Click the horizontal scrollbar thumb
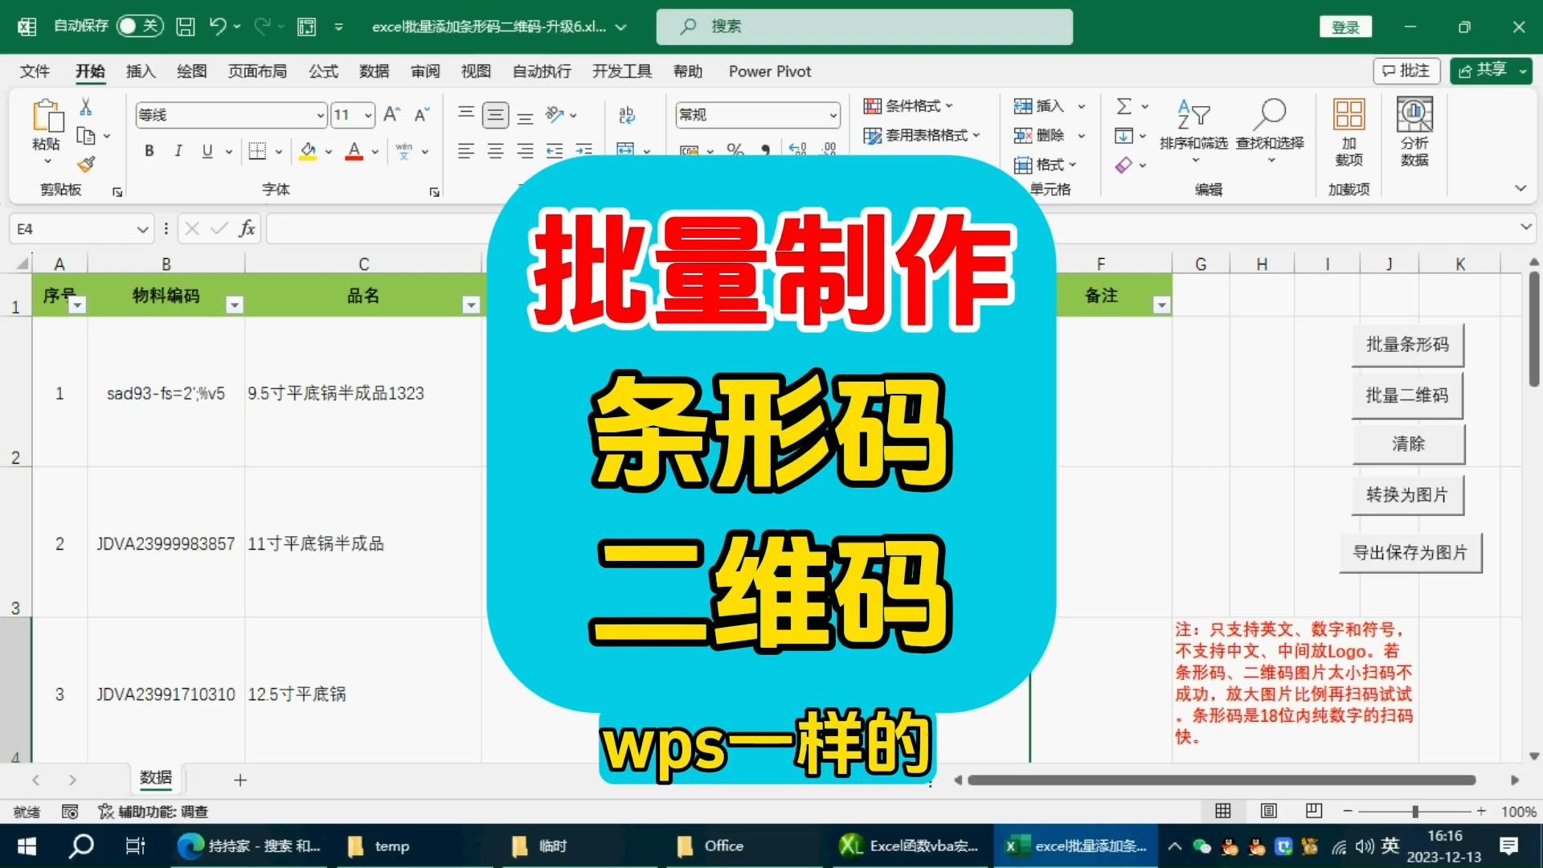 (1222, 780)
